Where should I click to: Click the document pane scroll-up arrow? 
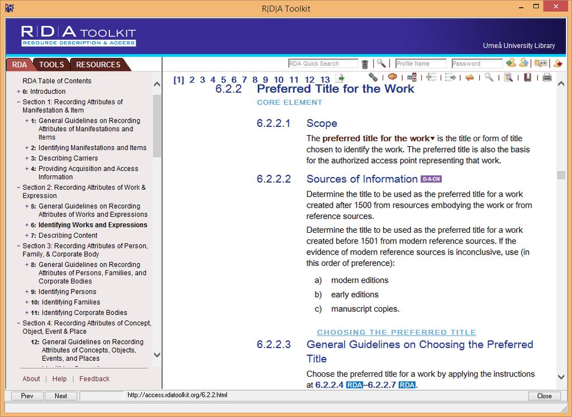(x=561, y=84)
